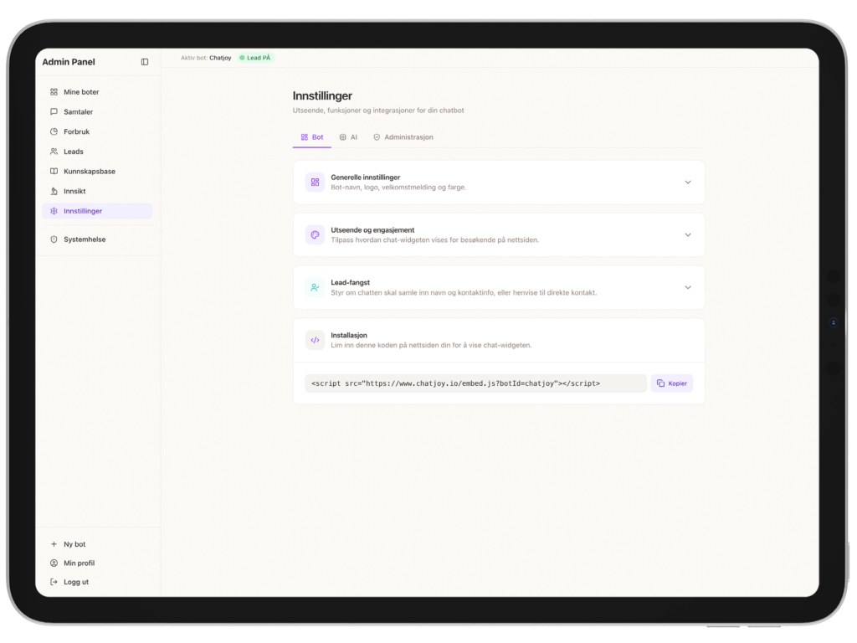This screenshot has height=643, width=857.
Task: Click the Samtaler chat bubble icon
Action: (x=54, y=112)
